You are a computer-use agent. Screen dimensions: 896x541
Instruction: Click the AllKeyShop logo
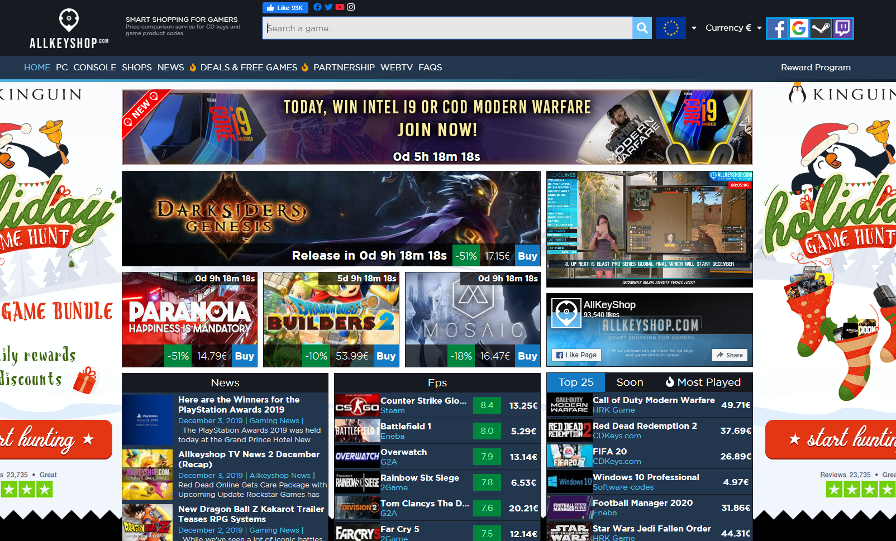coord(69,29)
